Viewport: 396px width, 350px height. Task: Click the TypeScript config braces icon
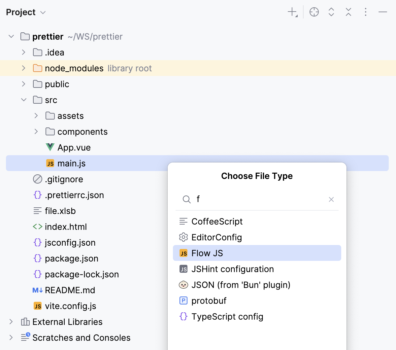pyautogui.click(x=183, y=316)
